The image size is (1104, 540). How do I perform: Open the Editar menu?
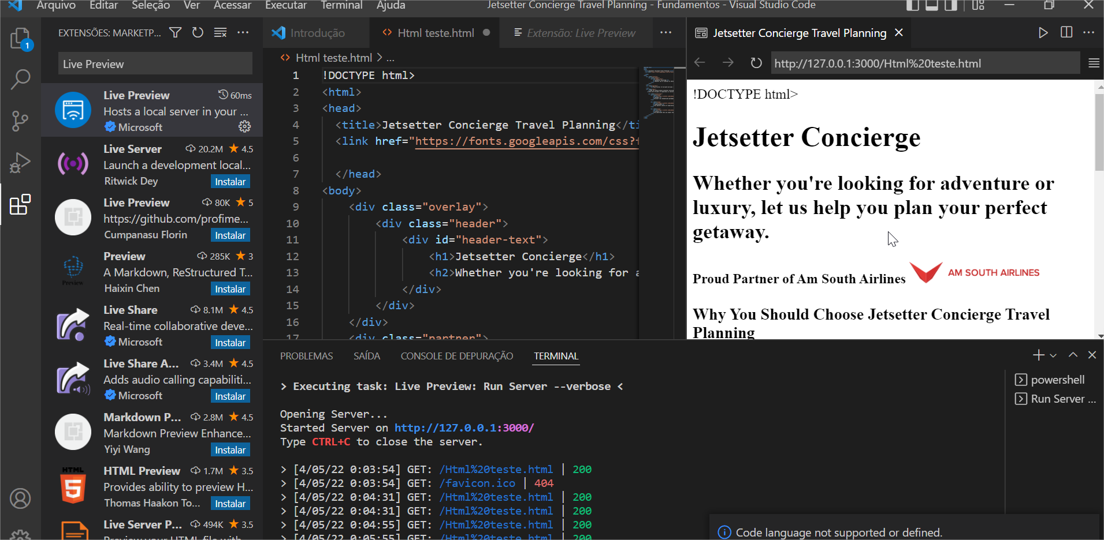(x=103, y=5)
